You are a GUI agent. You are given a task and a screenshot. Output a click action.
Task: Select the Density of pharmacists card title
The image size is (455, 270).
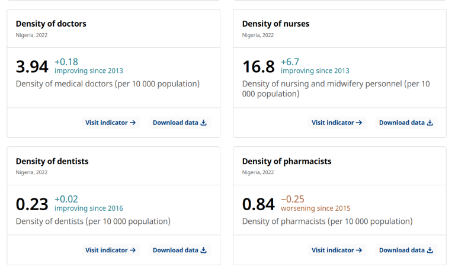tap(287, 161)
